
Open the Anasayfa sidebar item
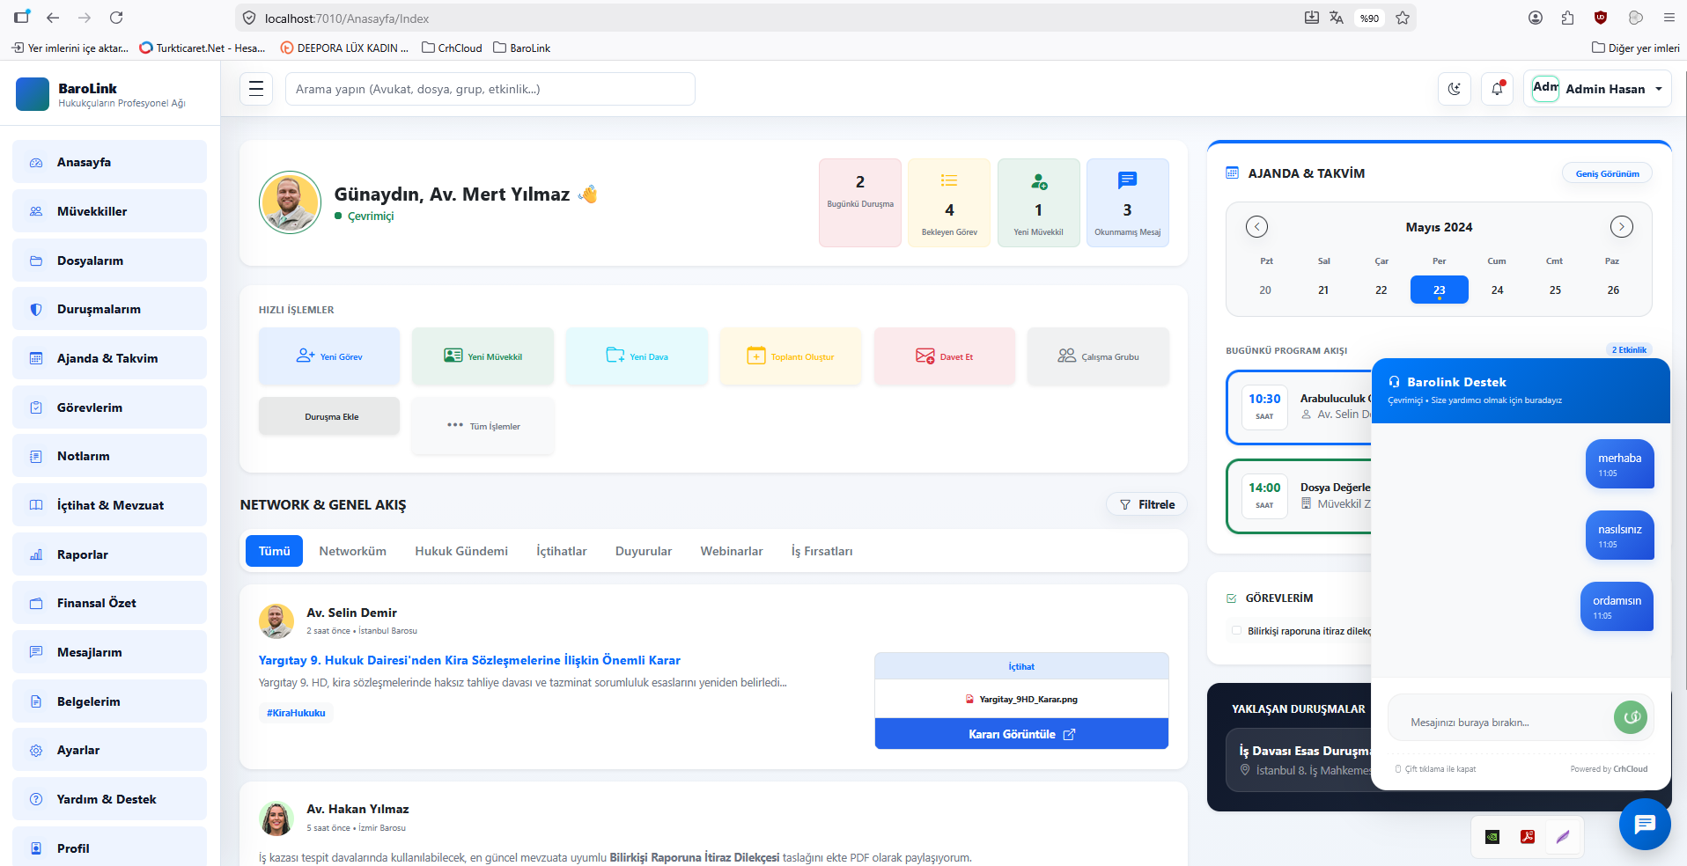110,162
